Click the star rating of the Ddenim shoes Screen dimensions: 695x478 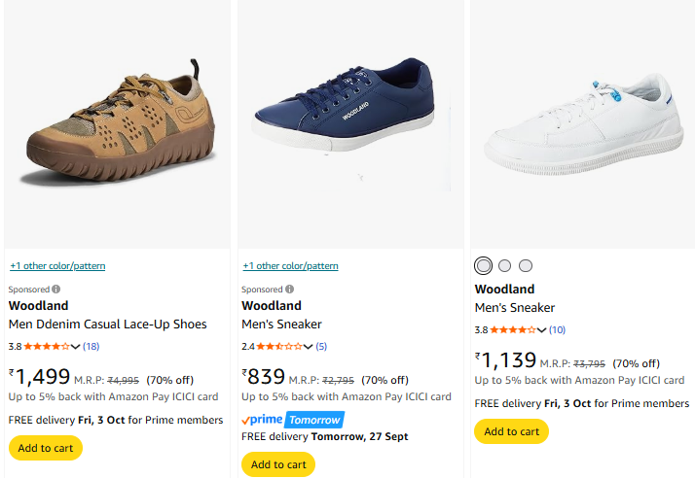[46, 346]
